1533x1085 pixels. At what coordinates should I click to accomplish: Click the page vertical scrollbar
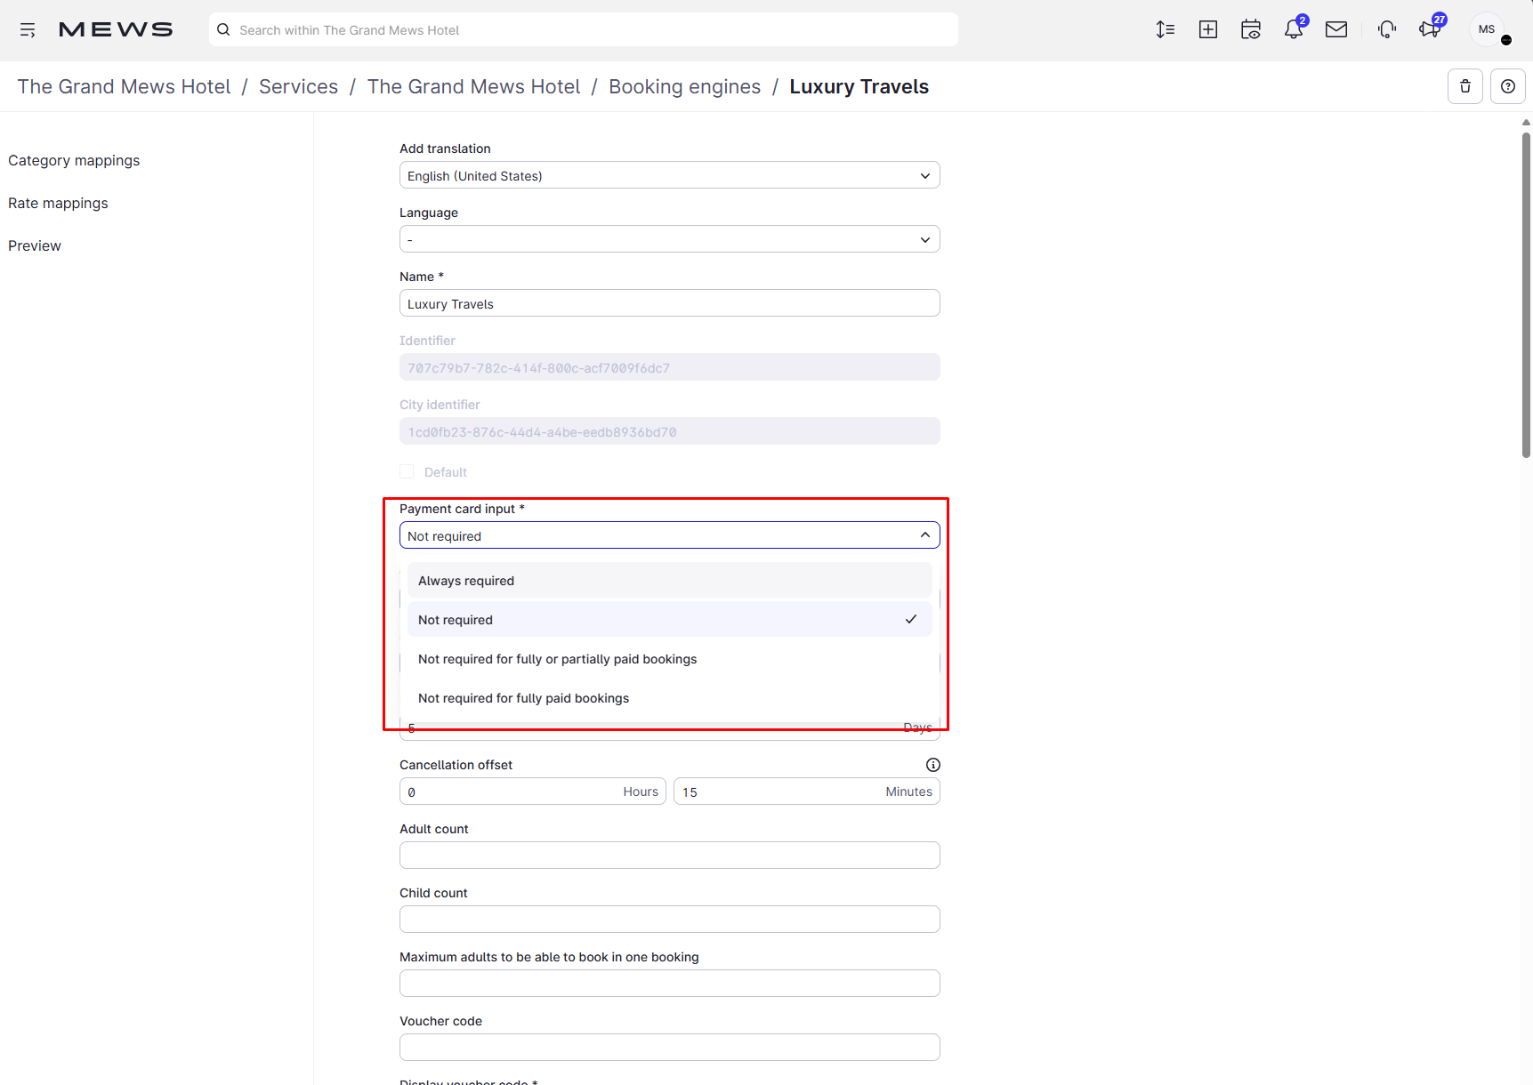coord(1526,293)
